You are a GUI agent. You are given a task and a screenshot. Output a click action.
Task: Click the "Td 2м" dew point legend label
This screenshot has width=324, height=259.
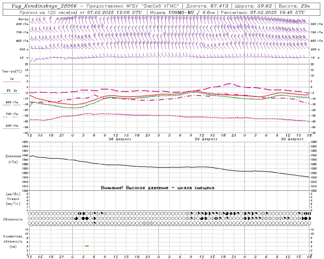(12, 91)
